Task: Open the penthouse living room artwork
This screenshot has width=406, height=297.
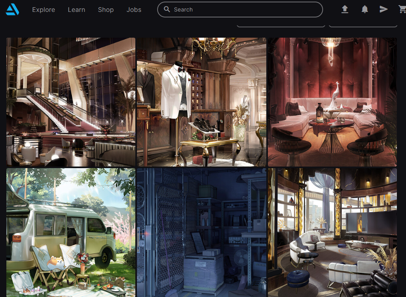Action: coord(332,233)
